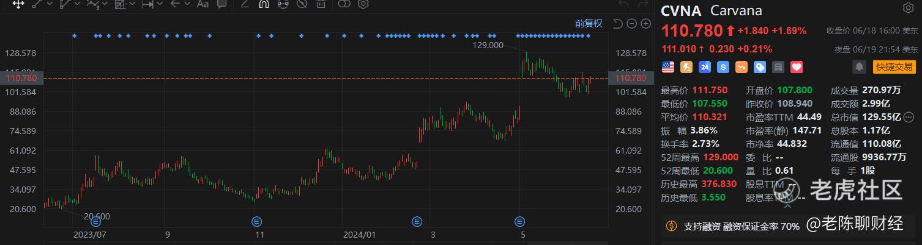The height and width of the screenshot is (245, 922).
Task: Click the earnings E marker near November
Action: click(257, 221)
